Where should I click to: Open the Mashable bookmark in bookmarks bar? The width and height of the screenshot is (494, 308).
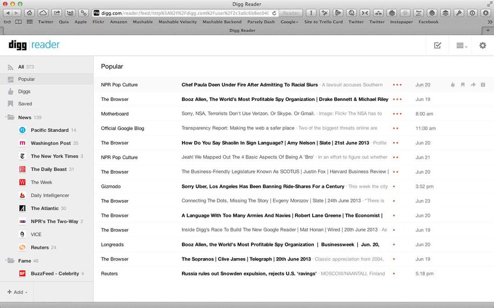(142, 22)
